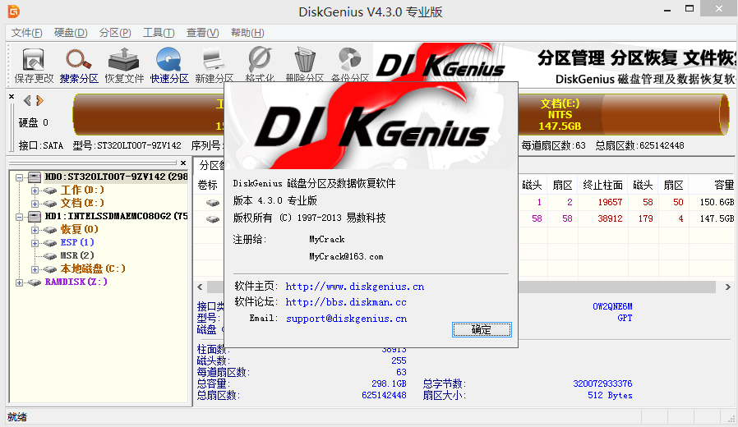Click the Recover Files (恢复文件) toolbar icon
The image size is (738, 427).
(x=123, y=60)
